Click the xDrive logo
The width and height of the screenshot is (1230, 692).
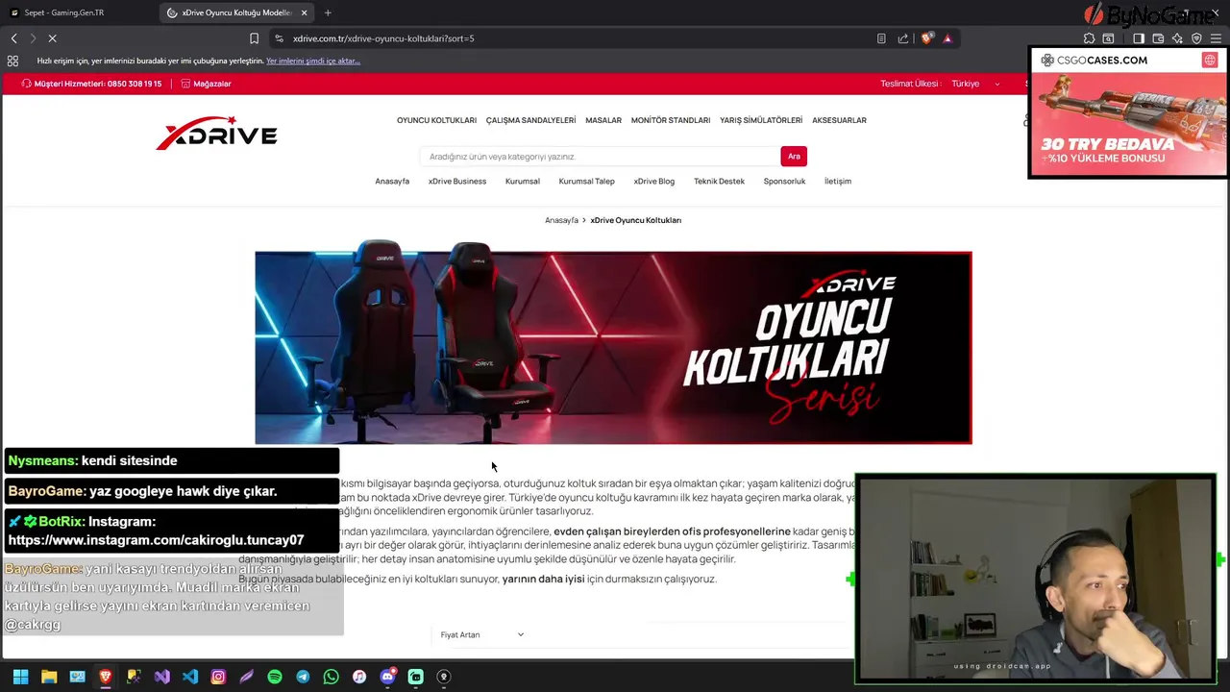[216, 134]
